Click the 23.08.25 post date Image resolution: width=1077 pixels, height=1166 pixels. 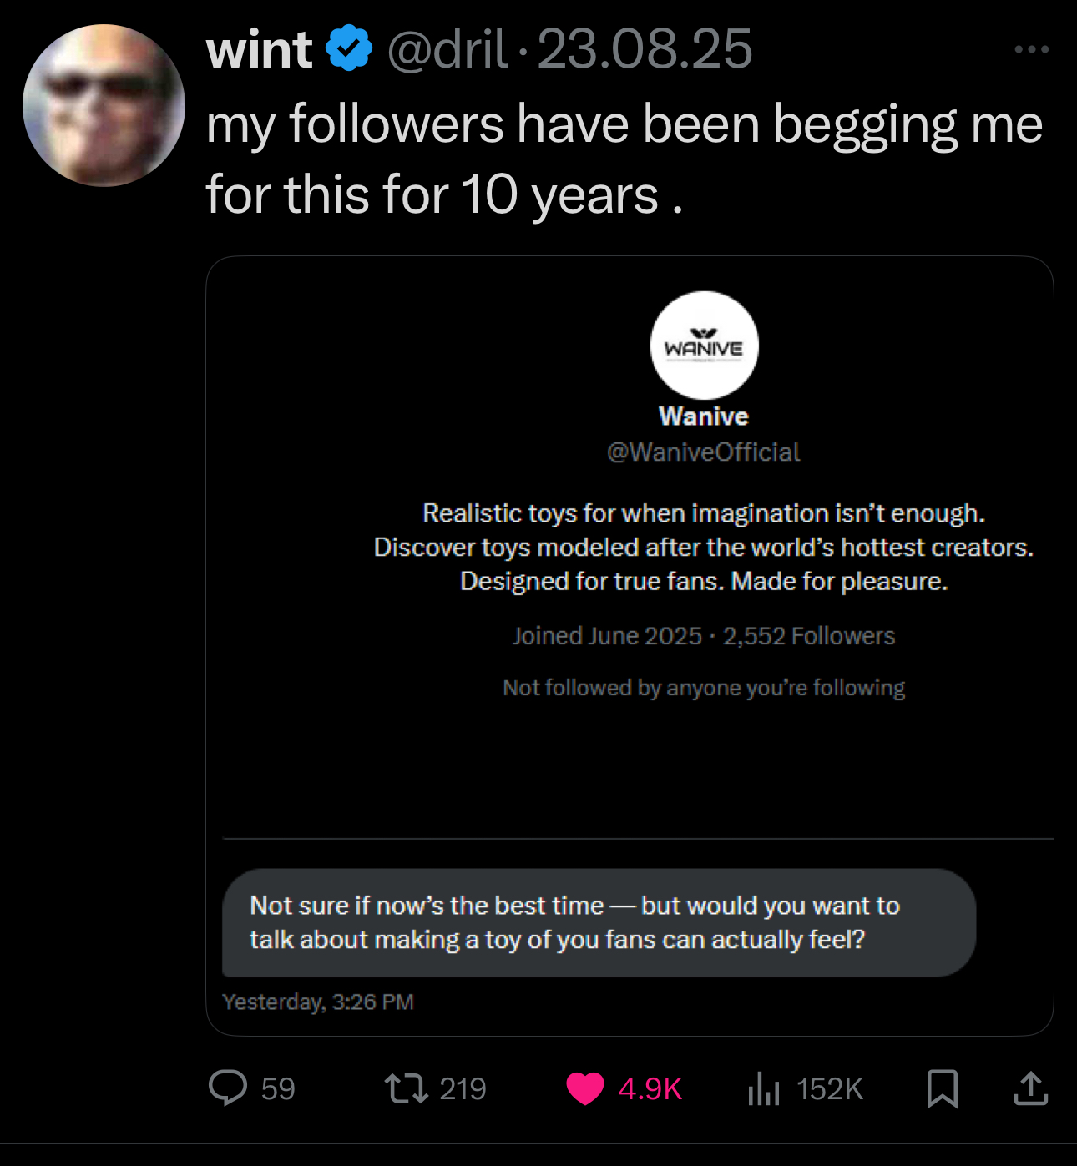coord(645,50)
